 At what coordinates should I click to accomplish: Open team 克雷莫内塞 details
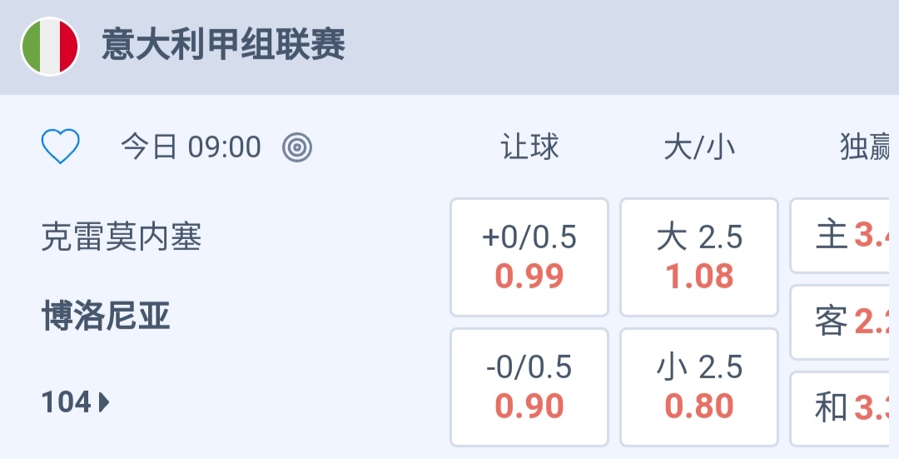122,238
